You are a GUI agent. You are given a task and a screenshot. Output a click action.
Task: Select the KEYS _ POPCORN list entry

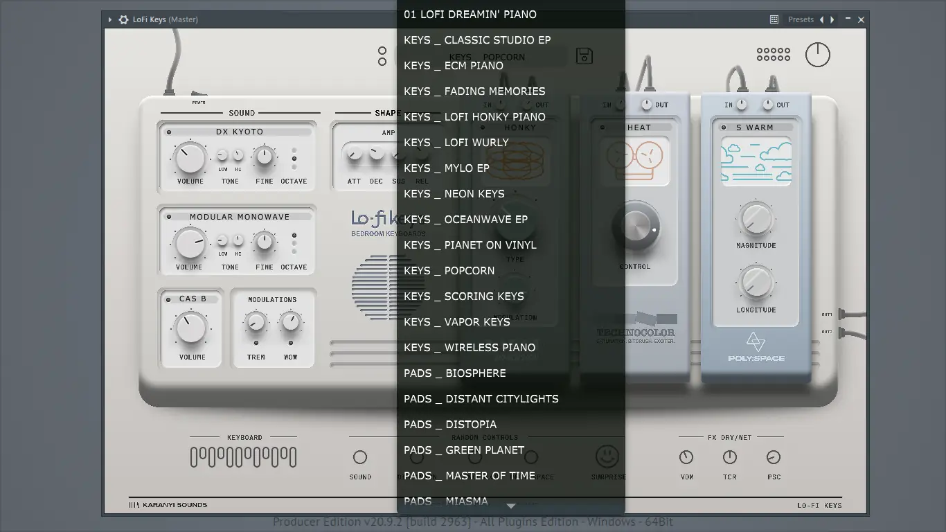pos(511,270)
